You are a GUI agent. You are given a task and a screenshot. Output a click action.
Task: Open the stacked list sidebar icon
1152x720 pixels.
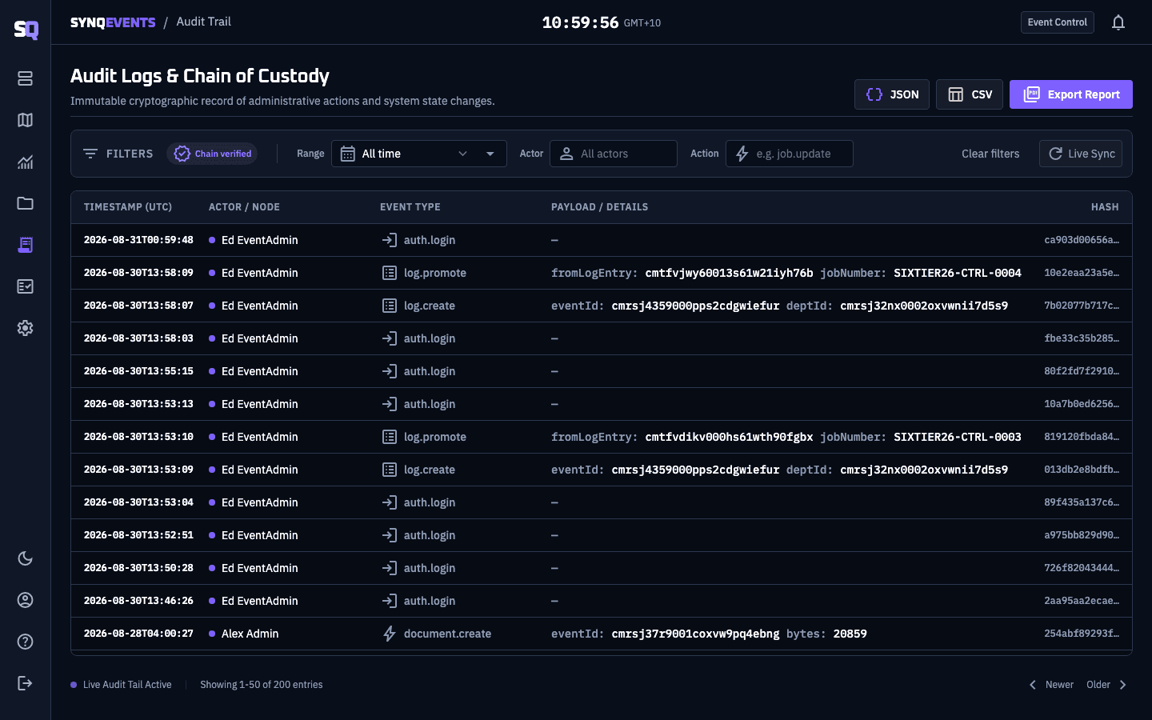25,78
